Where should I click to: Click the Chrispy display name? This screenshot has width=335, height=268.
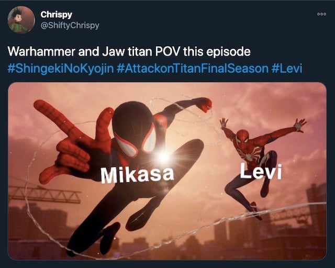click(x=56, y=15)
